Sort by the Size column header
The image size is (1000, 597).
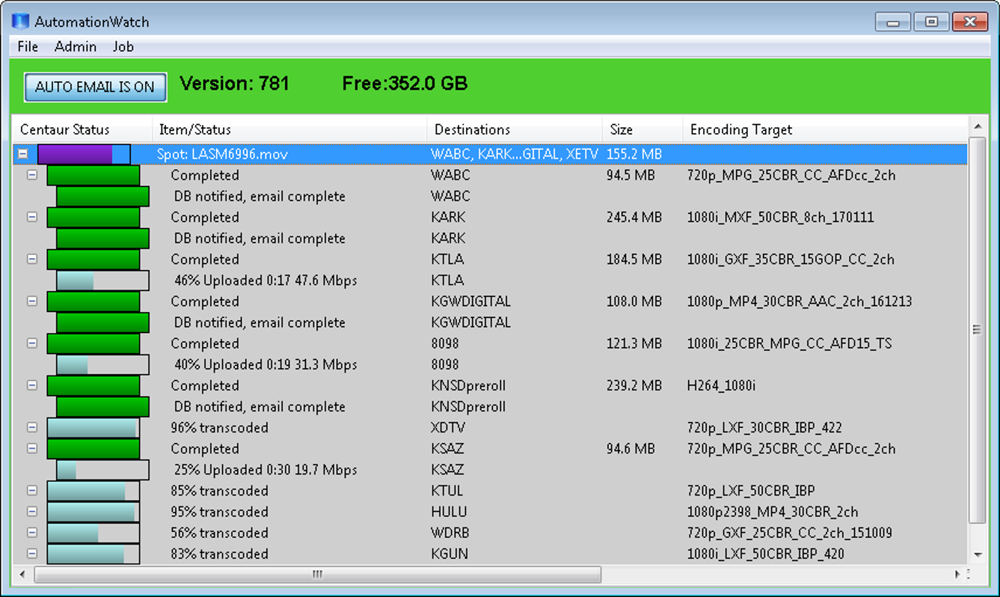pos(642,129)
